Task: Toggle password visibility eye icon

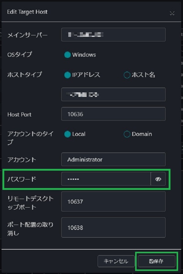Action: pyautogui.click(x=158, y=179)
